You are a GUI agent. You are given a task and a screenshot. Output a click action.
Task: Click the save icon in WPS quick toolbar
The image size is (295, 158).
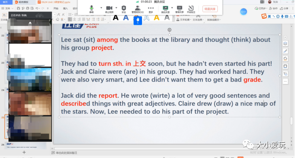(18, 8)
